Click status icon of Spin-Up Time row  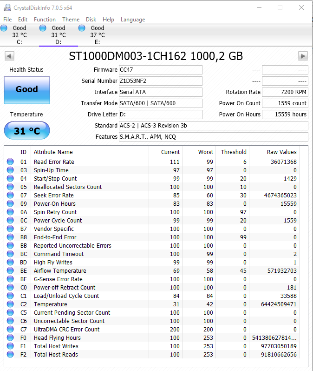point(10,170)
